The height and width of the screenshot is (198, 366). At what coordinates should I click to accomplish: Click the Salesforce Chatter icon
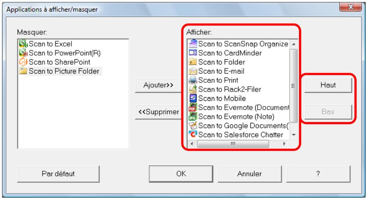click(193, 134)
